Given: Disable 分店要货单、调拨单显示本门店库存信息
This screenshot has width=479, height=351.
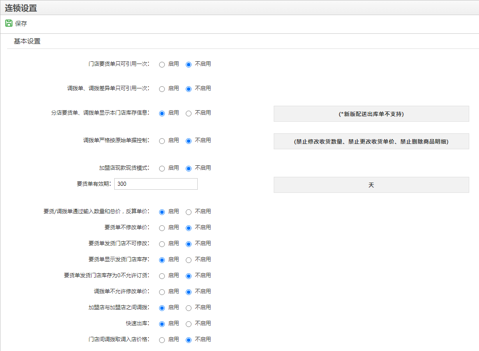Looking at the screenshot, I should 189,113.
